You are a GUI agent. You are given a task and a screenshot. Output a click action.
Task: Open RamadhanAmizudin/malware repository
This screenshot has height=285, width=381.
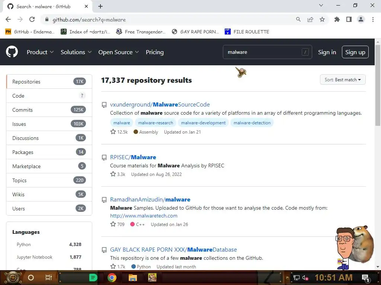(150, 199)
